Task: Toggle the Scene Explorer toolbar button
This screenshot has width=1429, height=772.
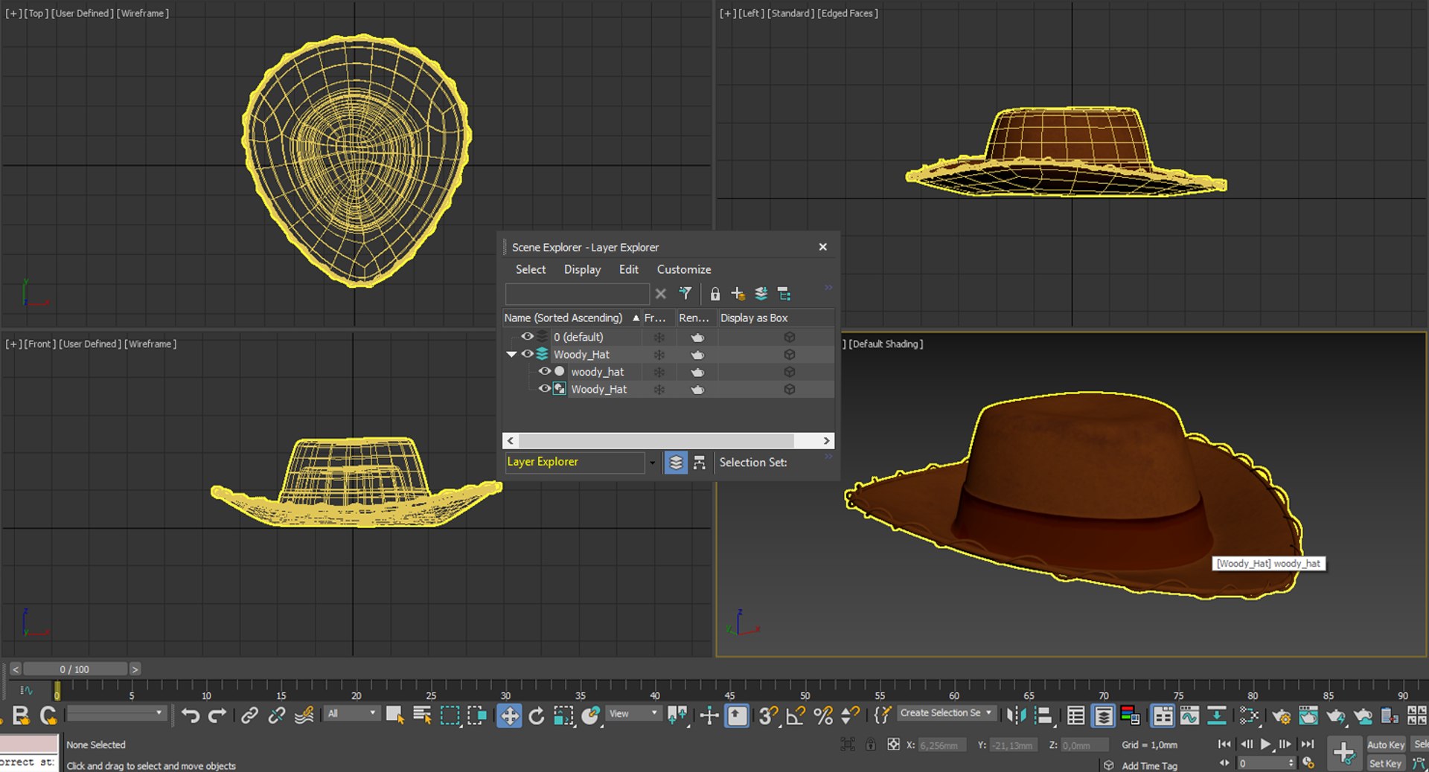Action: tap(1075, 715)
